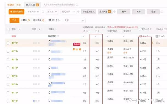Select the 计算机 device tab
Image resolution: width=167 pixels, height=104 pixels.
(x=25, y=20)
